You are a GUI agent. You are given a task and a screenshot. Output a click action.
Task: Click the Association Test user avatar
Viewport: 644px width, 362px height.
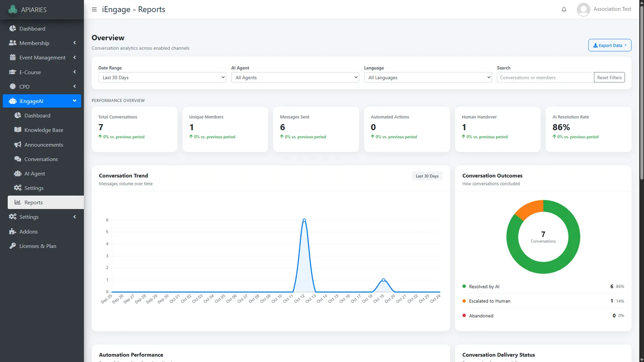point(583,9)
